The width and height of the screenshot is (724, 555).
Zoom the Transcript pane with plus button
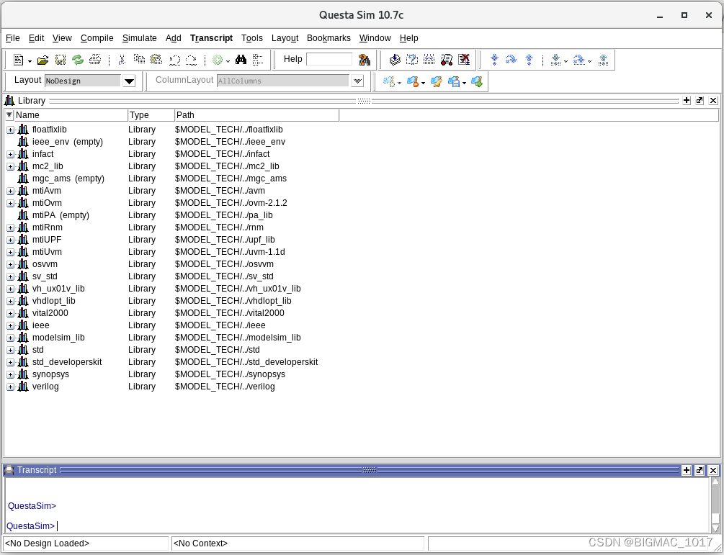[x=687, y=470]
